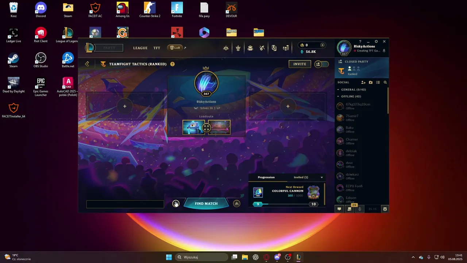
Task: Click the bug report icon at bottom right
Action: [385, 209]
